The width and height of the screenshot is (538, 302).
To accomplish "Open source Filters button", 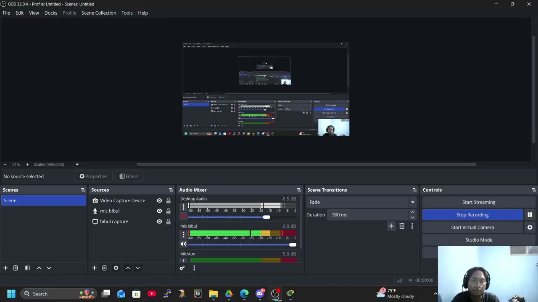I will (129, 177).
